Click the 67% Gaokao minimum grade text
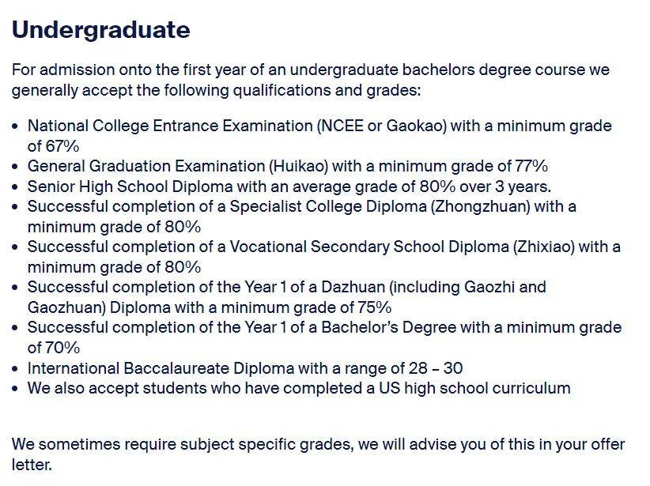The height and width of the screenshot is (486, 650). 53,146
